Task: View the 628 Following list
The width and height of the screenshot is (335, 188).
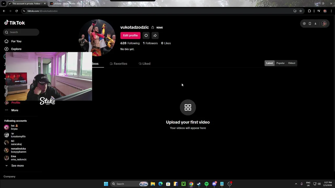Action: (130, 43)
